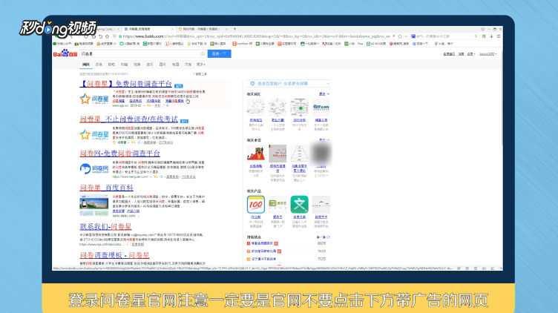The image size is (558, 313).
Task: Click the Baidu paw logo
Action: coord(65,53)
